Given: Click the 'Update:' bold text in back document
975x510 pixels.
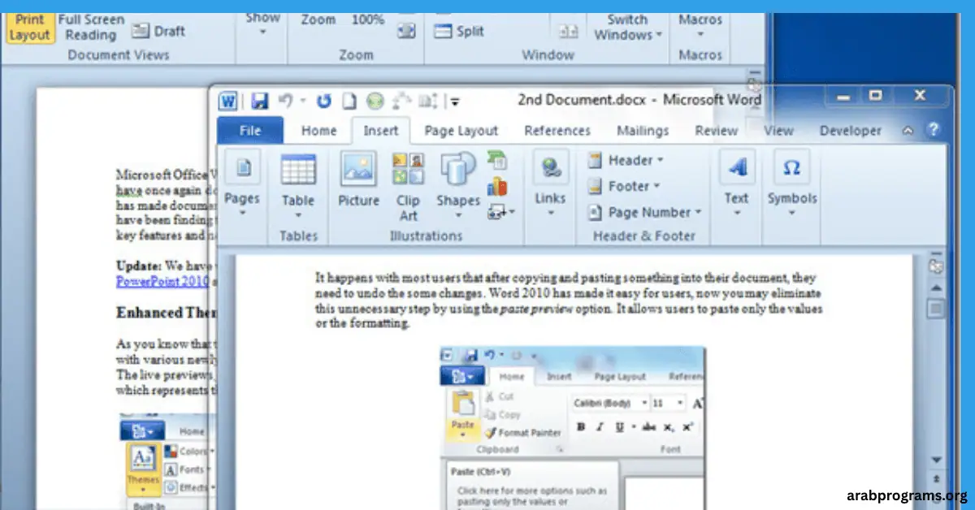Looking at the screenshot, I should pyautogui.click(x=139, y=266).
